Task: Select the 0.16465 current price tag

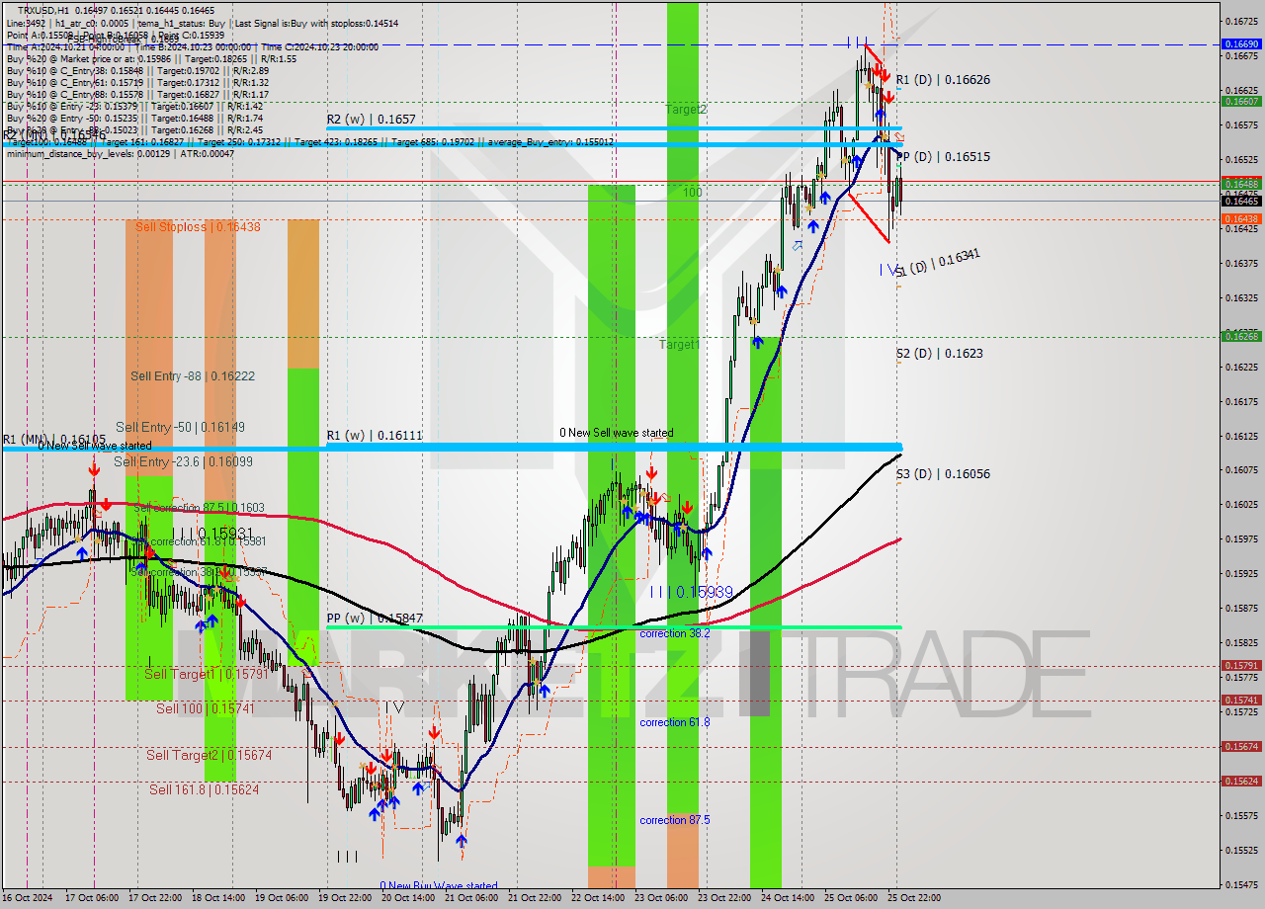Action: [x=1241, y=201]
